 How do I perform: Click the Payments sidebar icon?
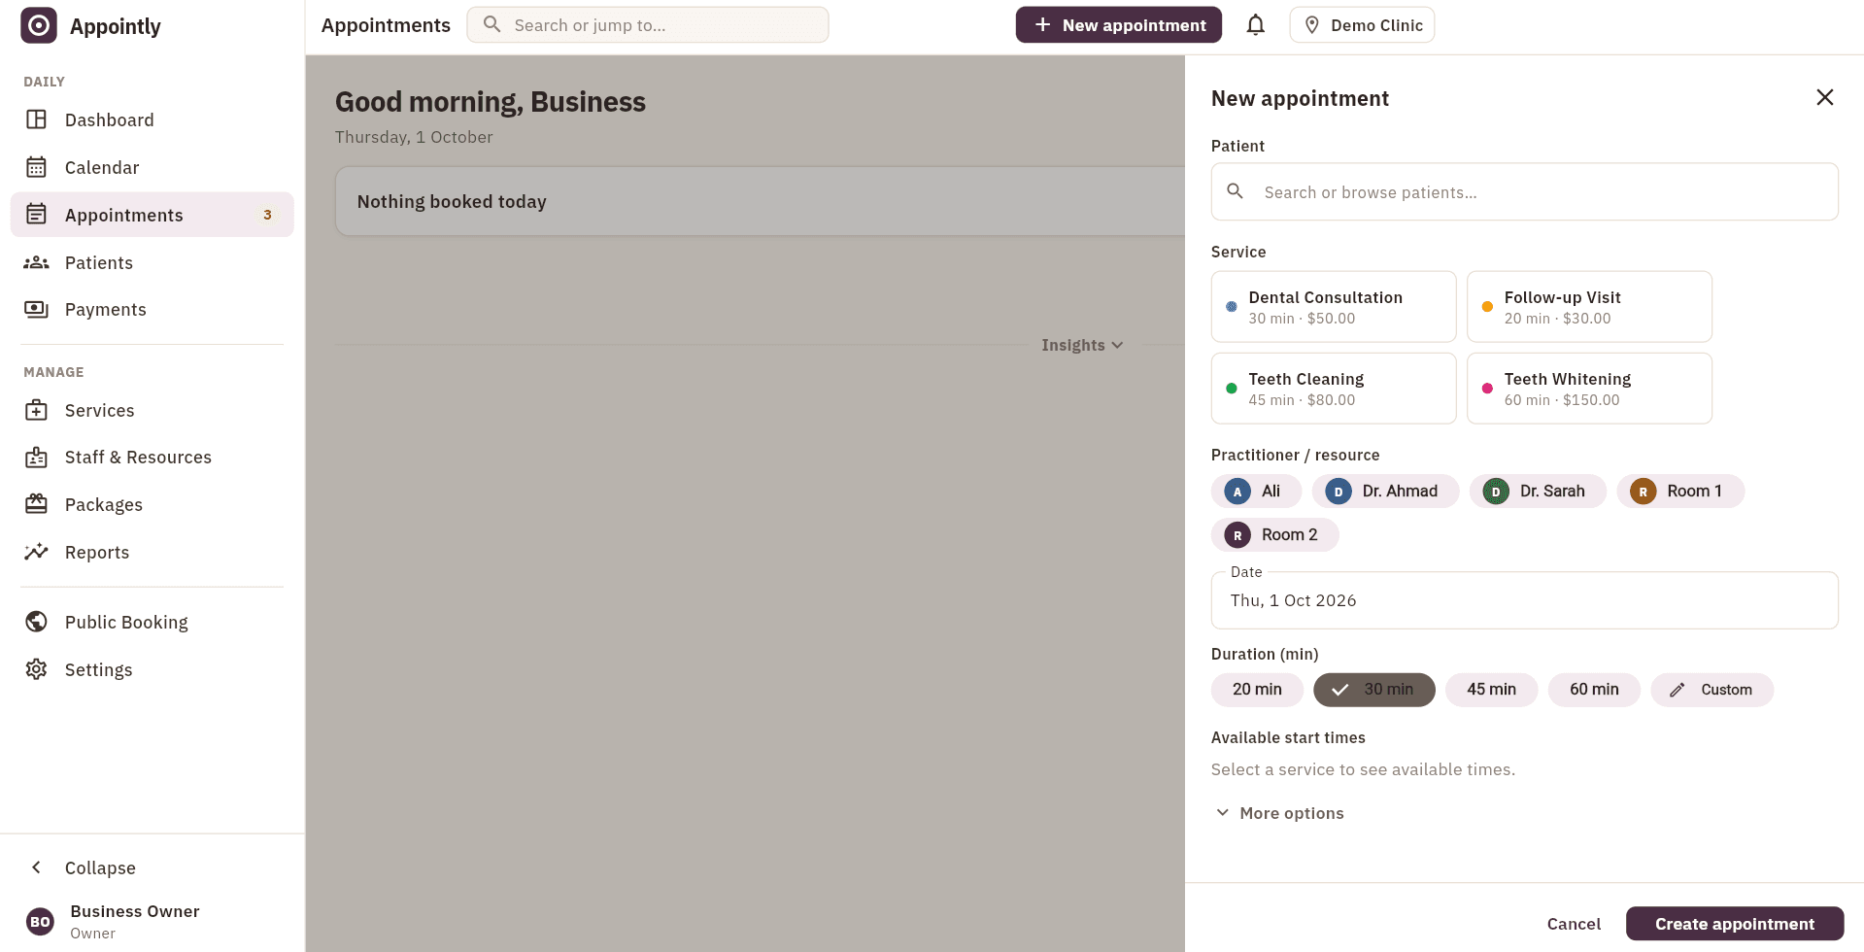tap(36, 309)
